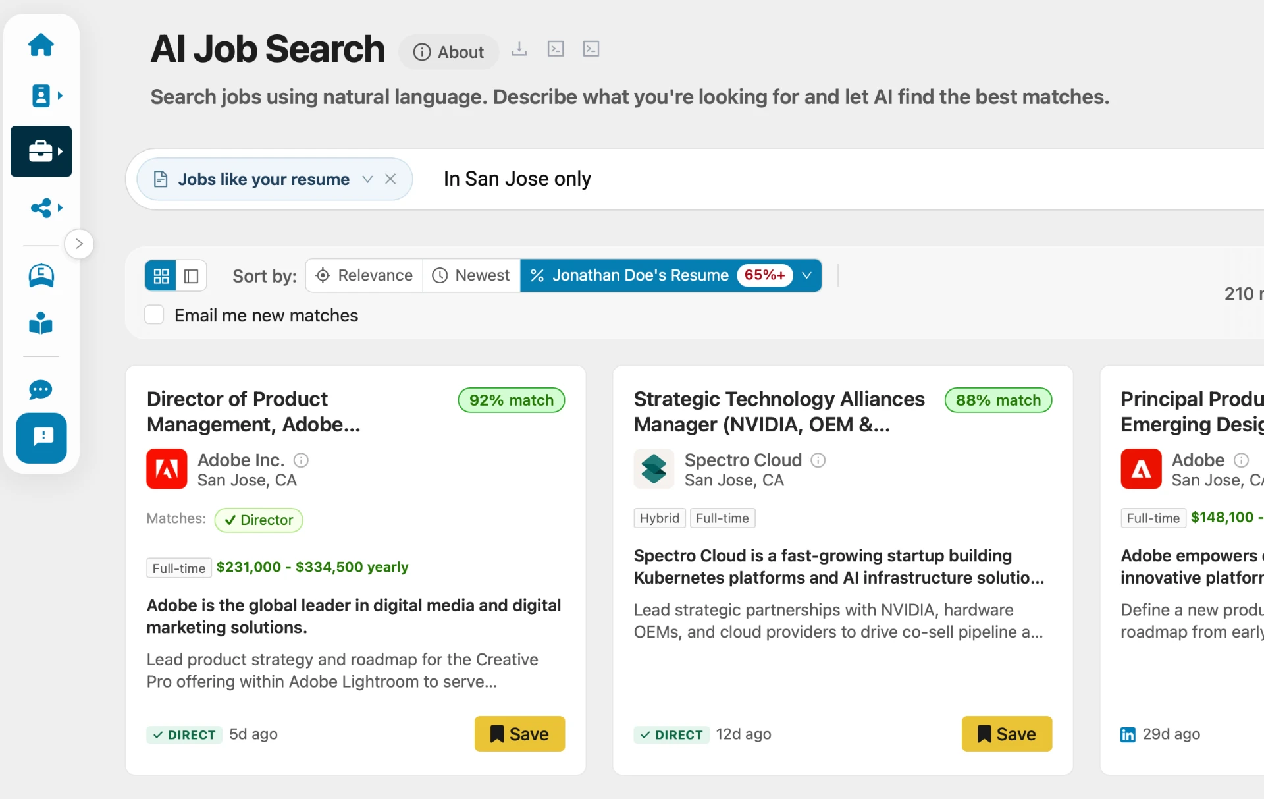The height and width of the screenshot is (799, 1264).
Task: Open Strategic Technology Alliances Manager job title
Action: click(779, 412)
